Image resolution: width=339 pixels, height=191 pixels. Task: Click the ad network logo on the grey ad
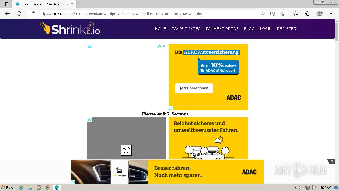tap(90, 120)
